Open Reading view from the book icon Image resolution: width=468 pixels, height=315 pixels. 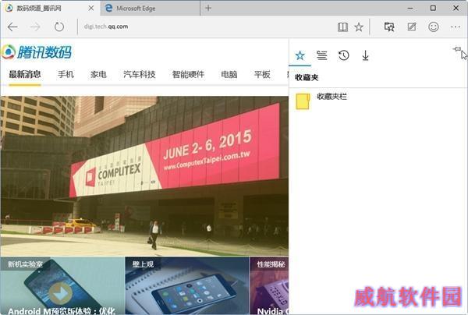click(x=342, y=27)
